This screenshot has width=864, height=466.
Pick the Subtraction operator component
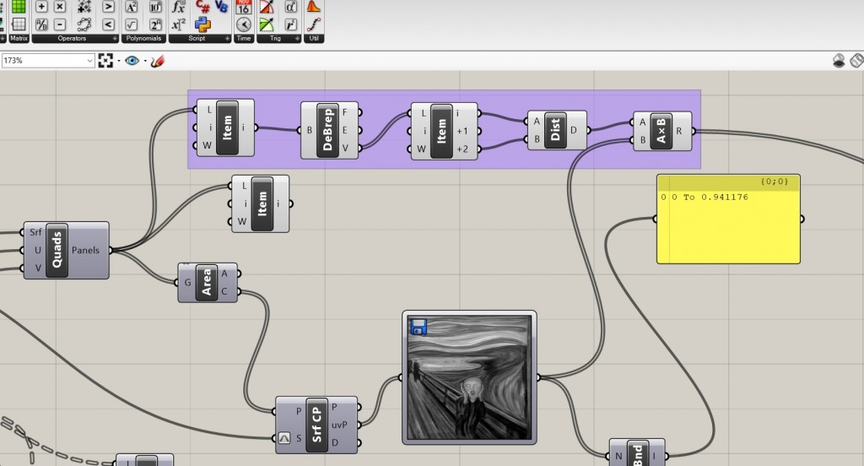click(x=60, y=24)
